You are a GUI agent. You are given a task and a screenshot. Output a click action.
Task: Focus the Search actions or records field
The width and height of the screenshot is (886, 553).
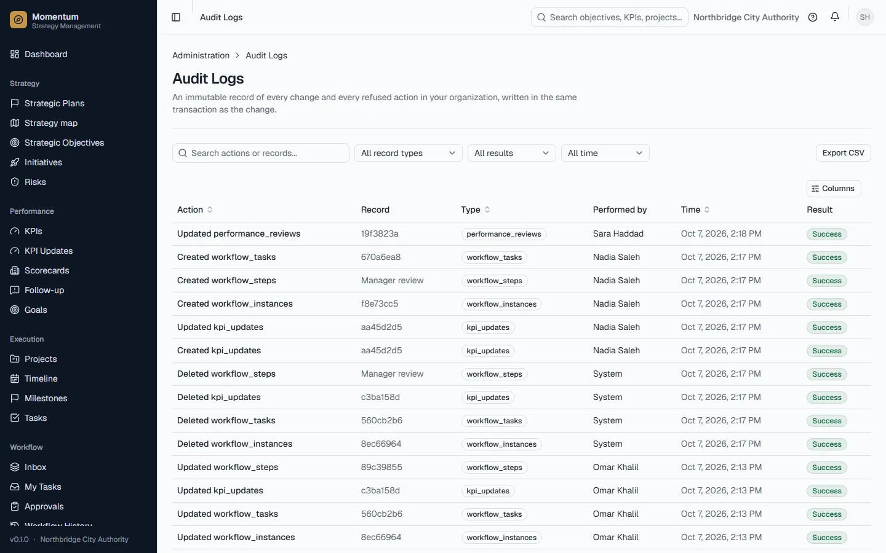261,153
